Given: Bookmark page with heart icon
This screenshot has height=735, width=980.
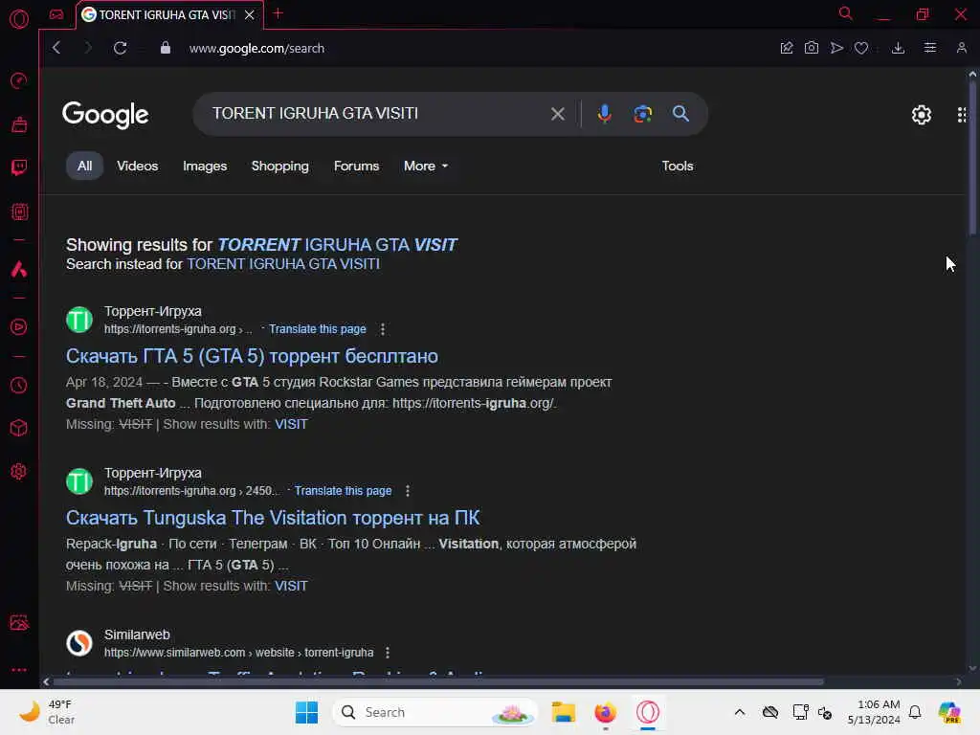Looking at the screenshot, I should (861, 48).
